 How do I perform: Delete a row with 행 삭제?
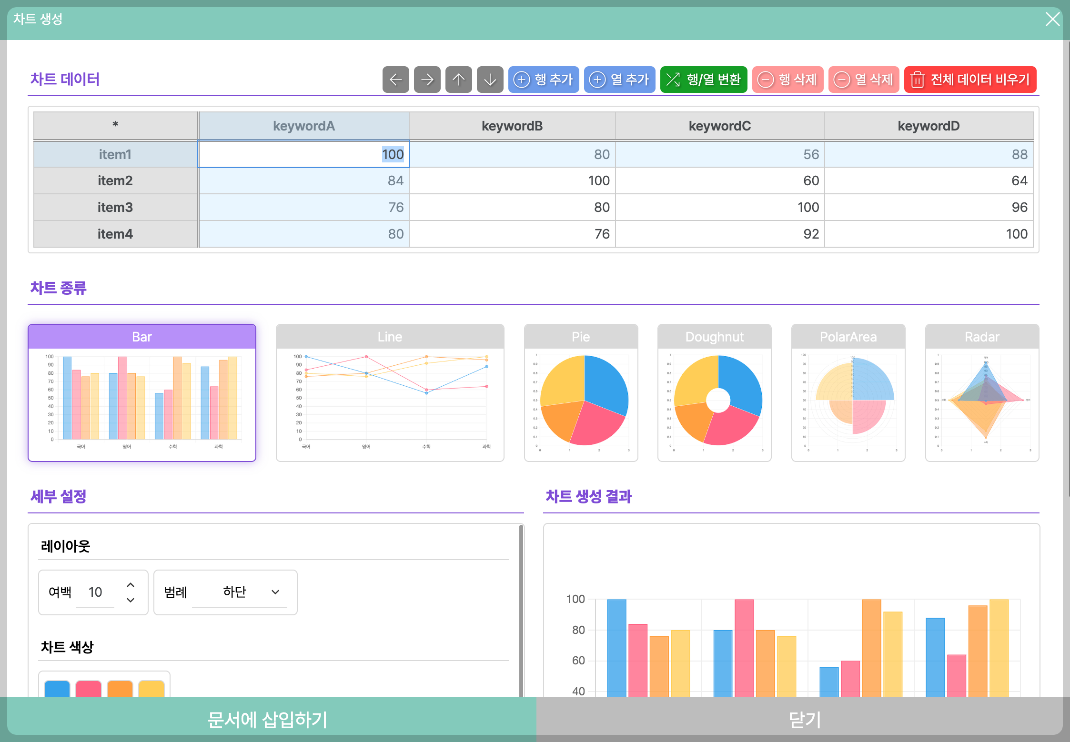pos(787,80)
